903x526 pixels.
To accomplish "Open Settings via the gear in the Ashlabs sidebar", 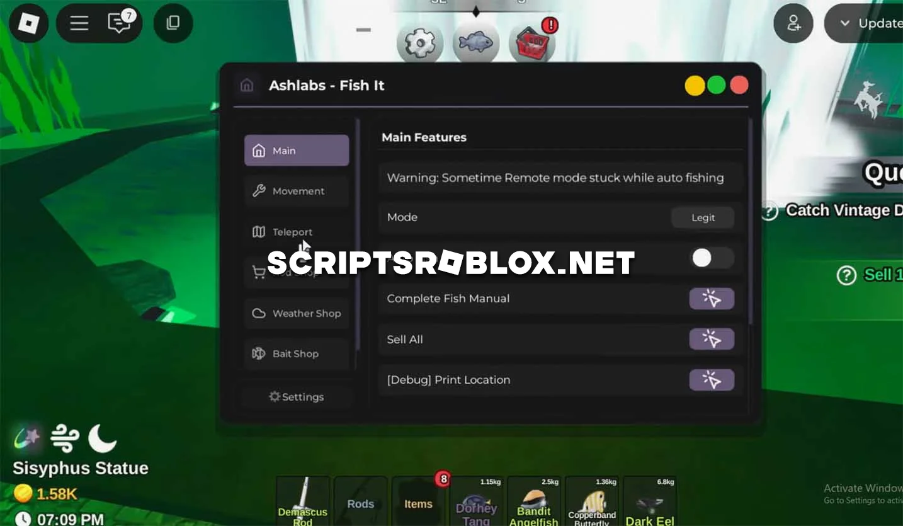I will click(296, 397).
